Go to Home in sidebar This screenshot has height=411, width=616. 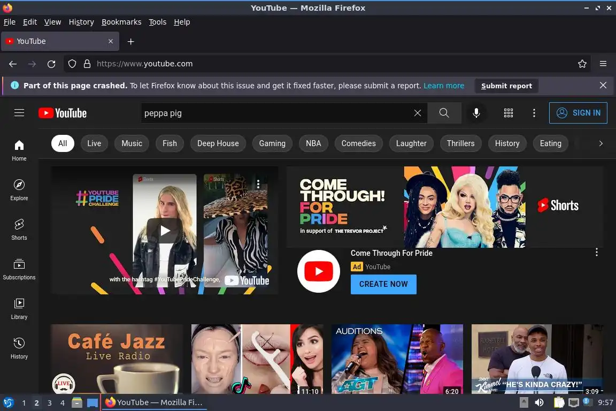point(19,150)
